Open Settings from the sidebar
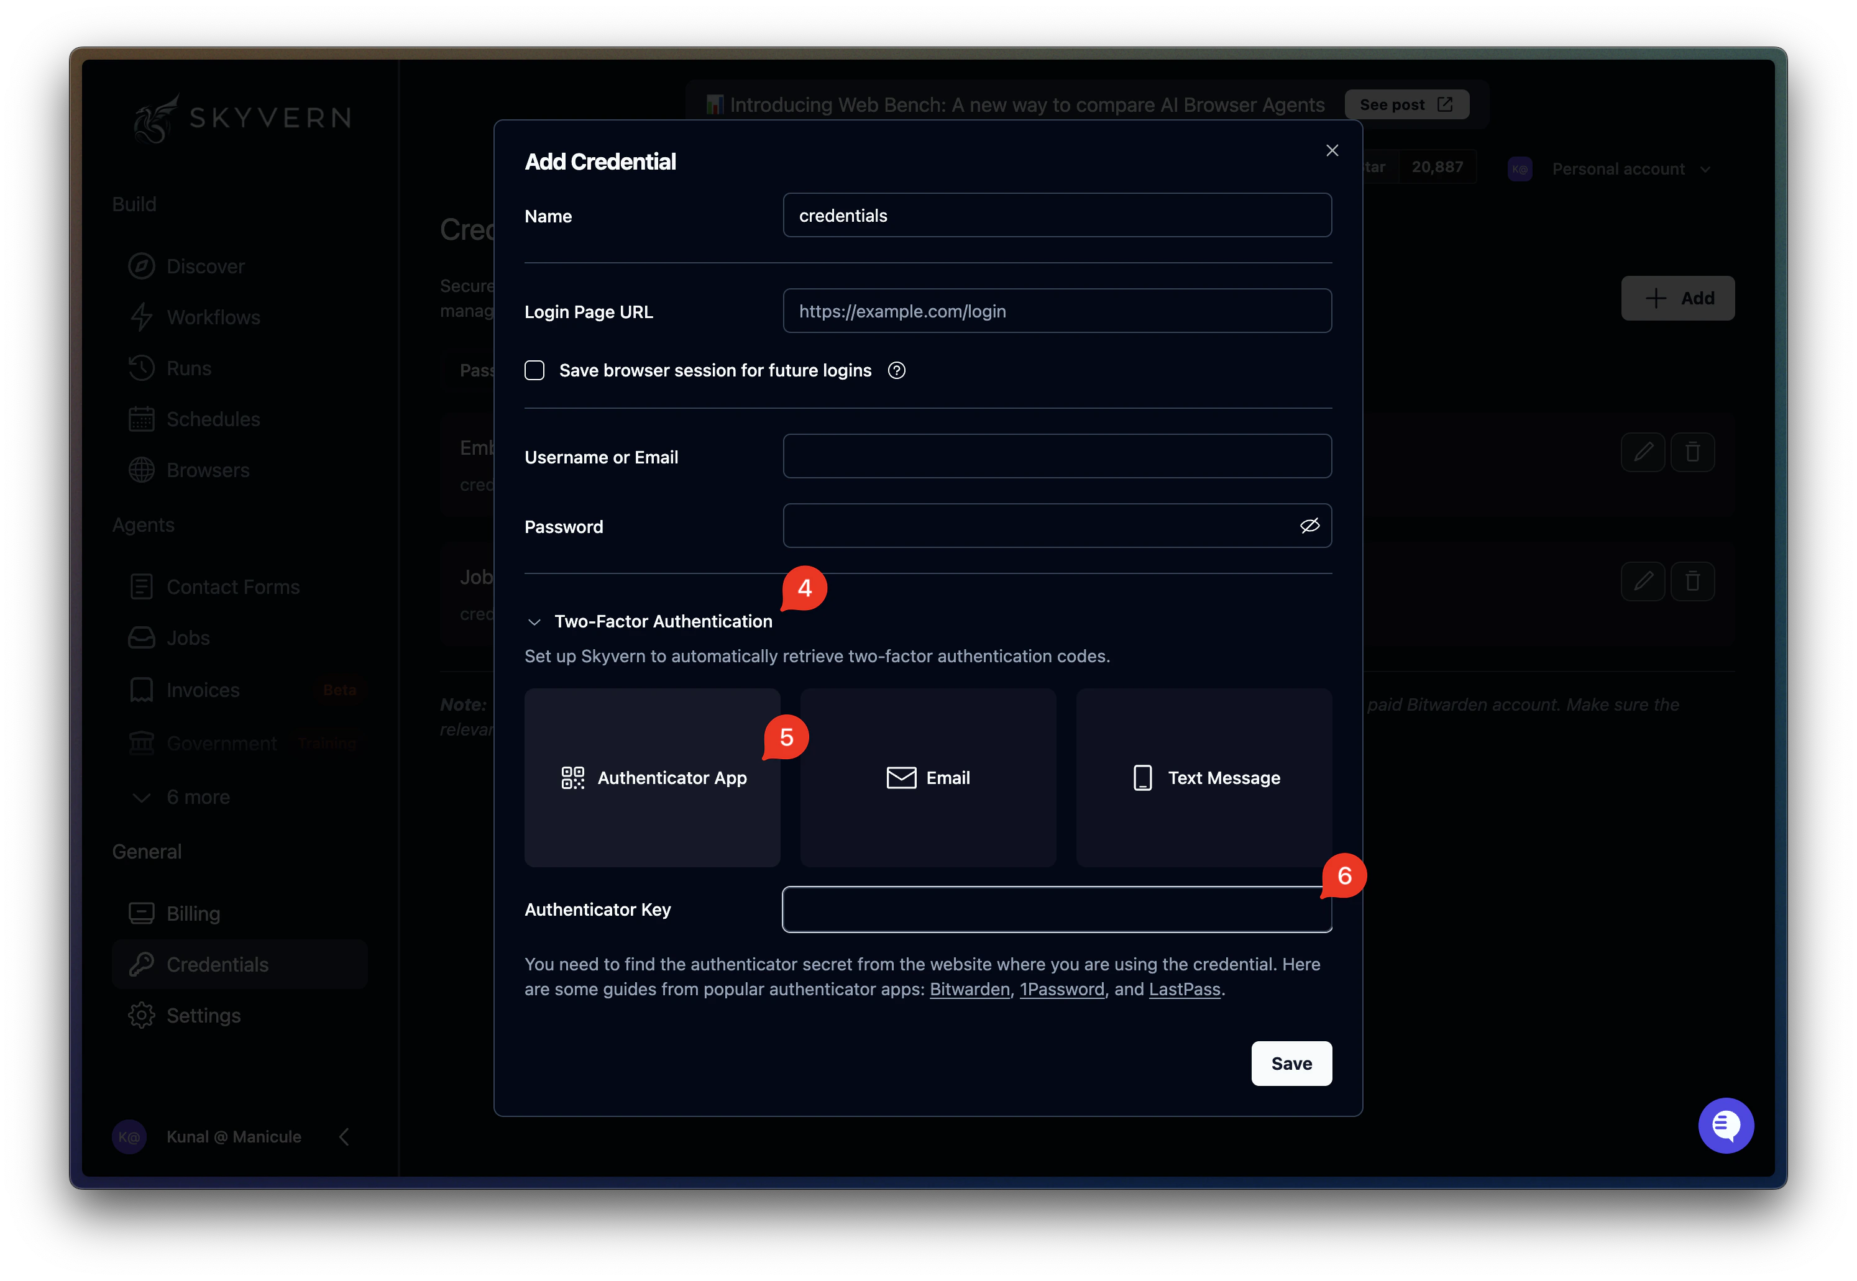The height and width of the screenshot is (1281, 1857). [x=203, y=1014]
